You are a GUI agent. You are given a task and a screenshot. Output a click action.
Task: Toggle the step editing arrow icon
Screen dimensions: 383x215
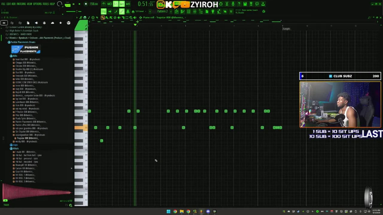pyautogui.click(x=110, y=11)
